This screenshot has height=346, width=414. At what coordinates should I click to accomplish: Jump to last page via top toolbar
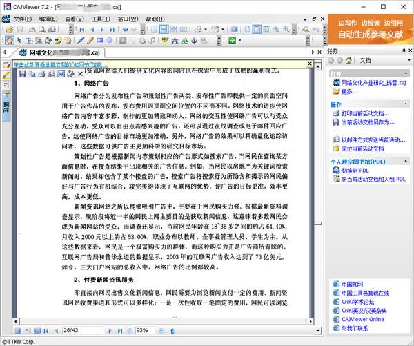112,29
